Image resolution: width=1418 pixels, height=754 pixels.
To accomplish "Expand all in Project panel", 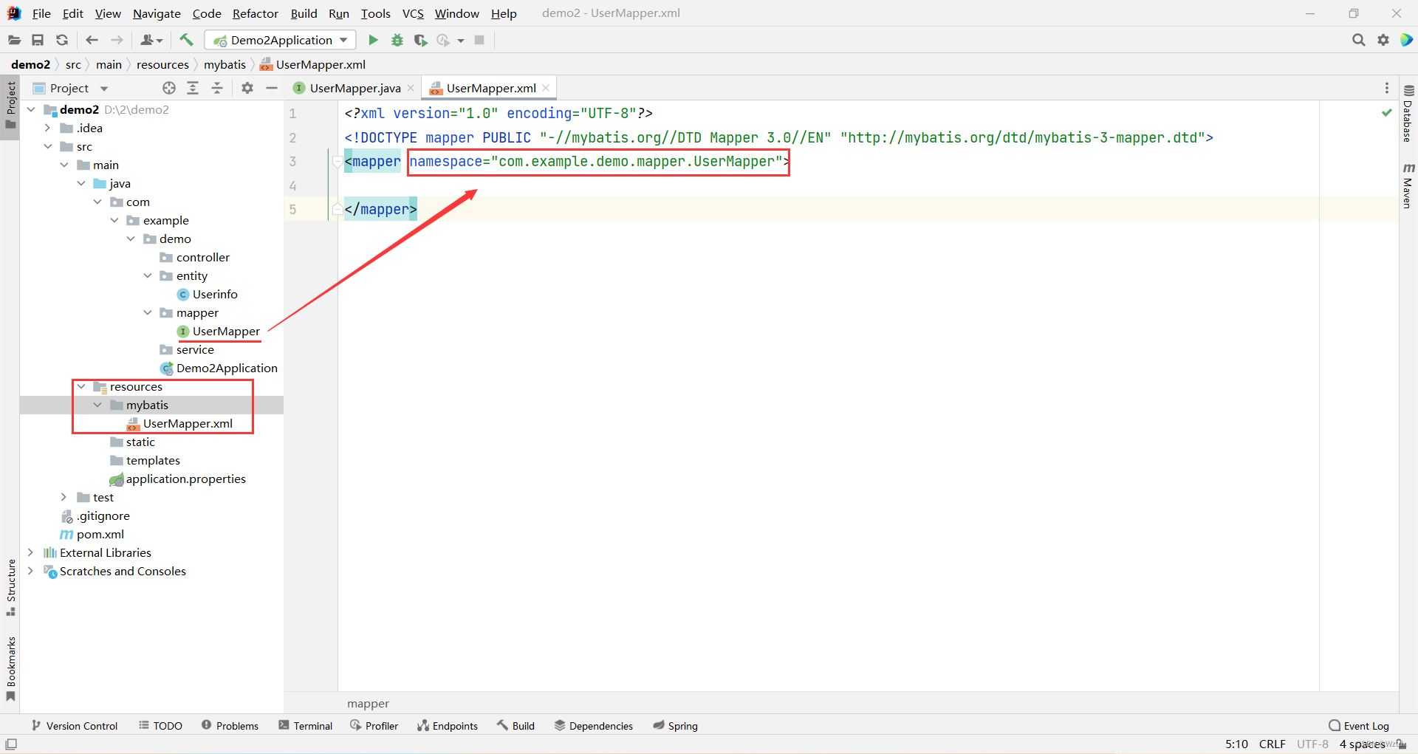I will 193,88.
